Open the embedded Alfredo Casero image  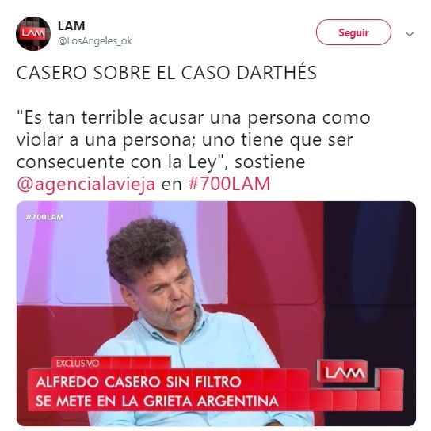[x=216, y=314]
